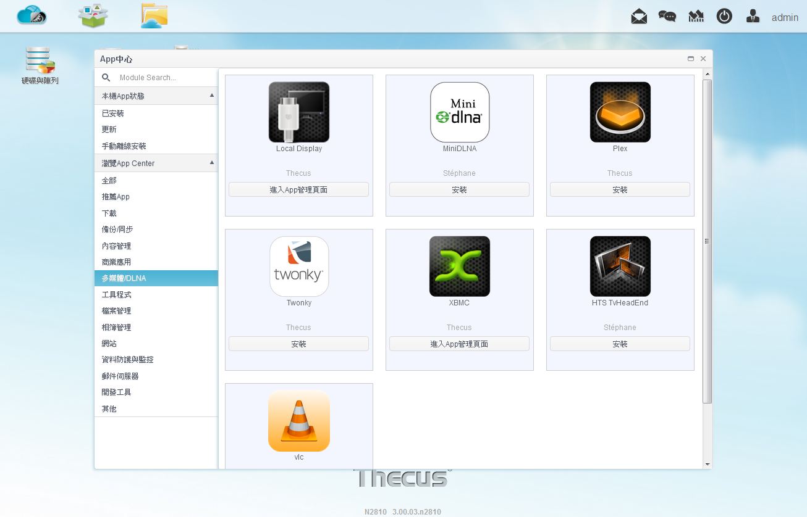The width and height of the screenshot is (807, 517).
Task: Click the search magnifier icon
Action: (x=106, y=78)
